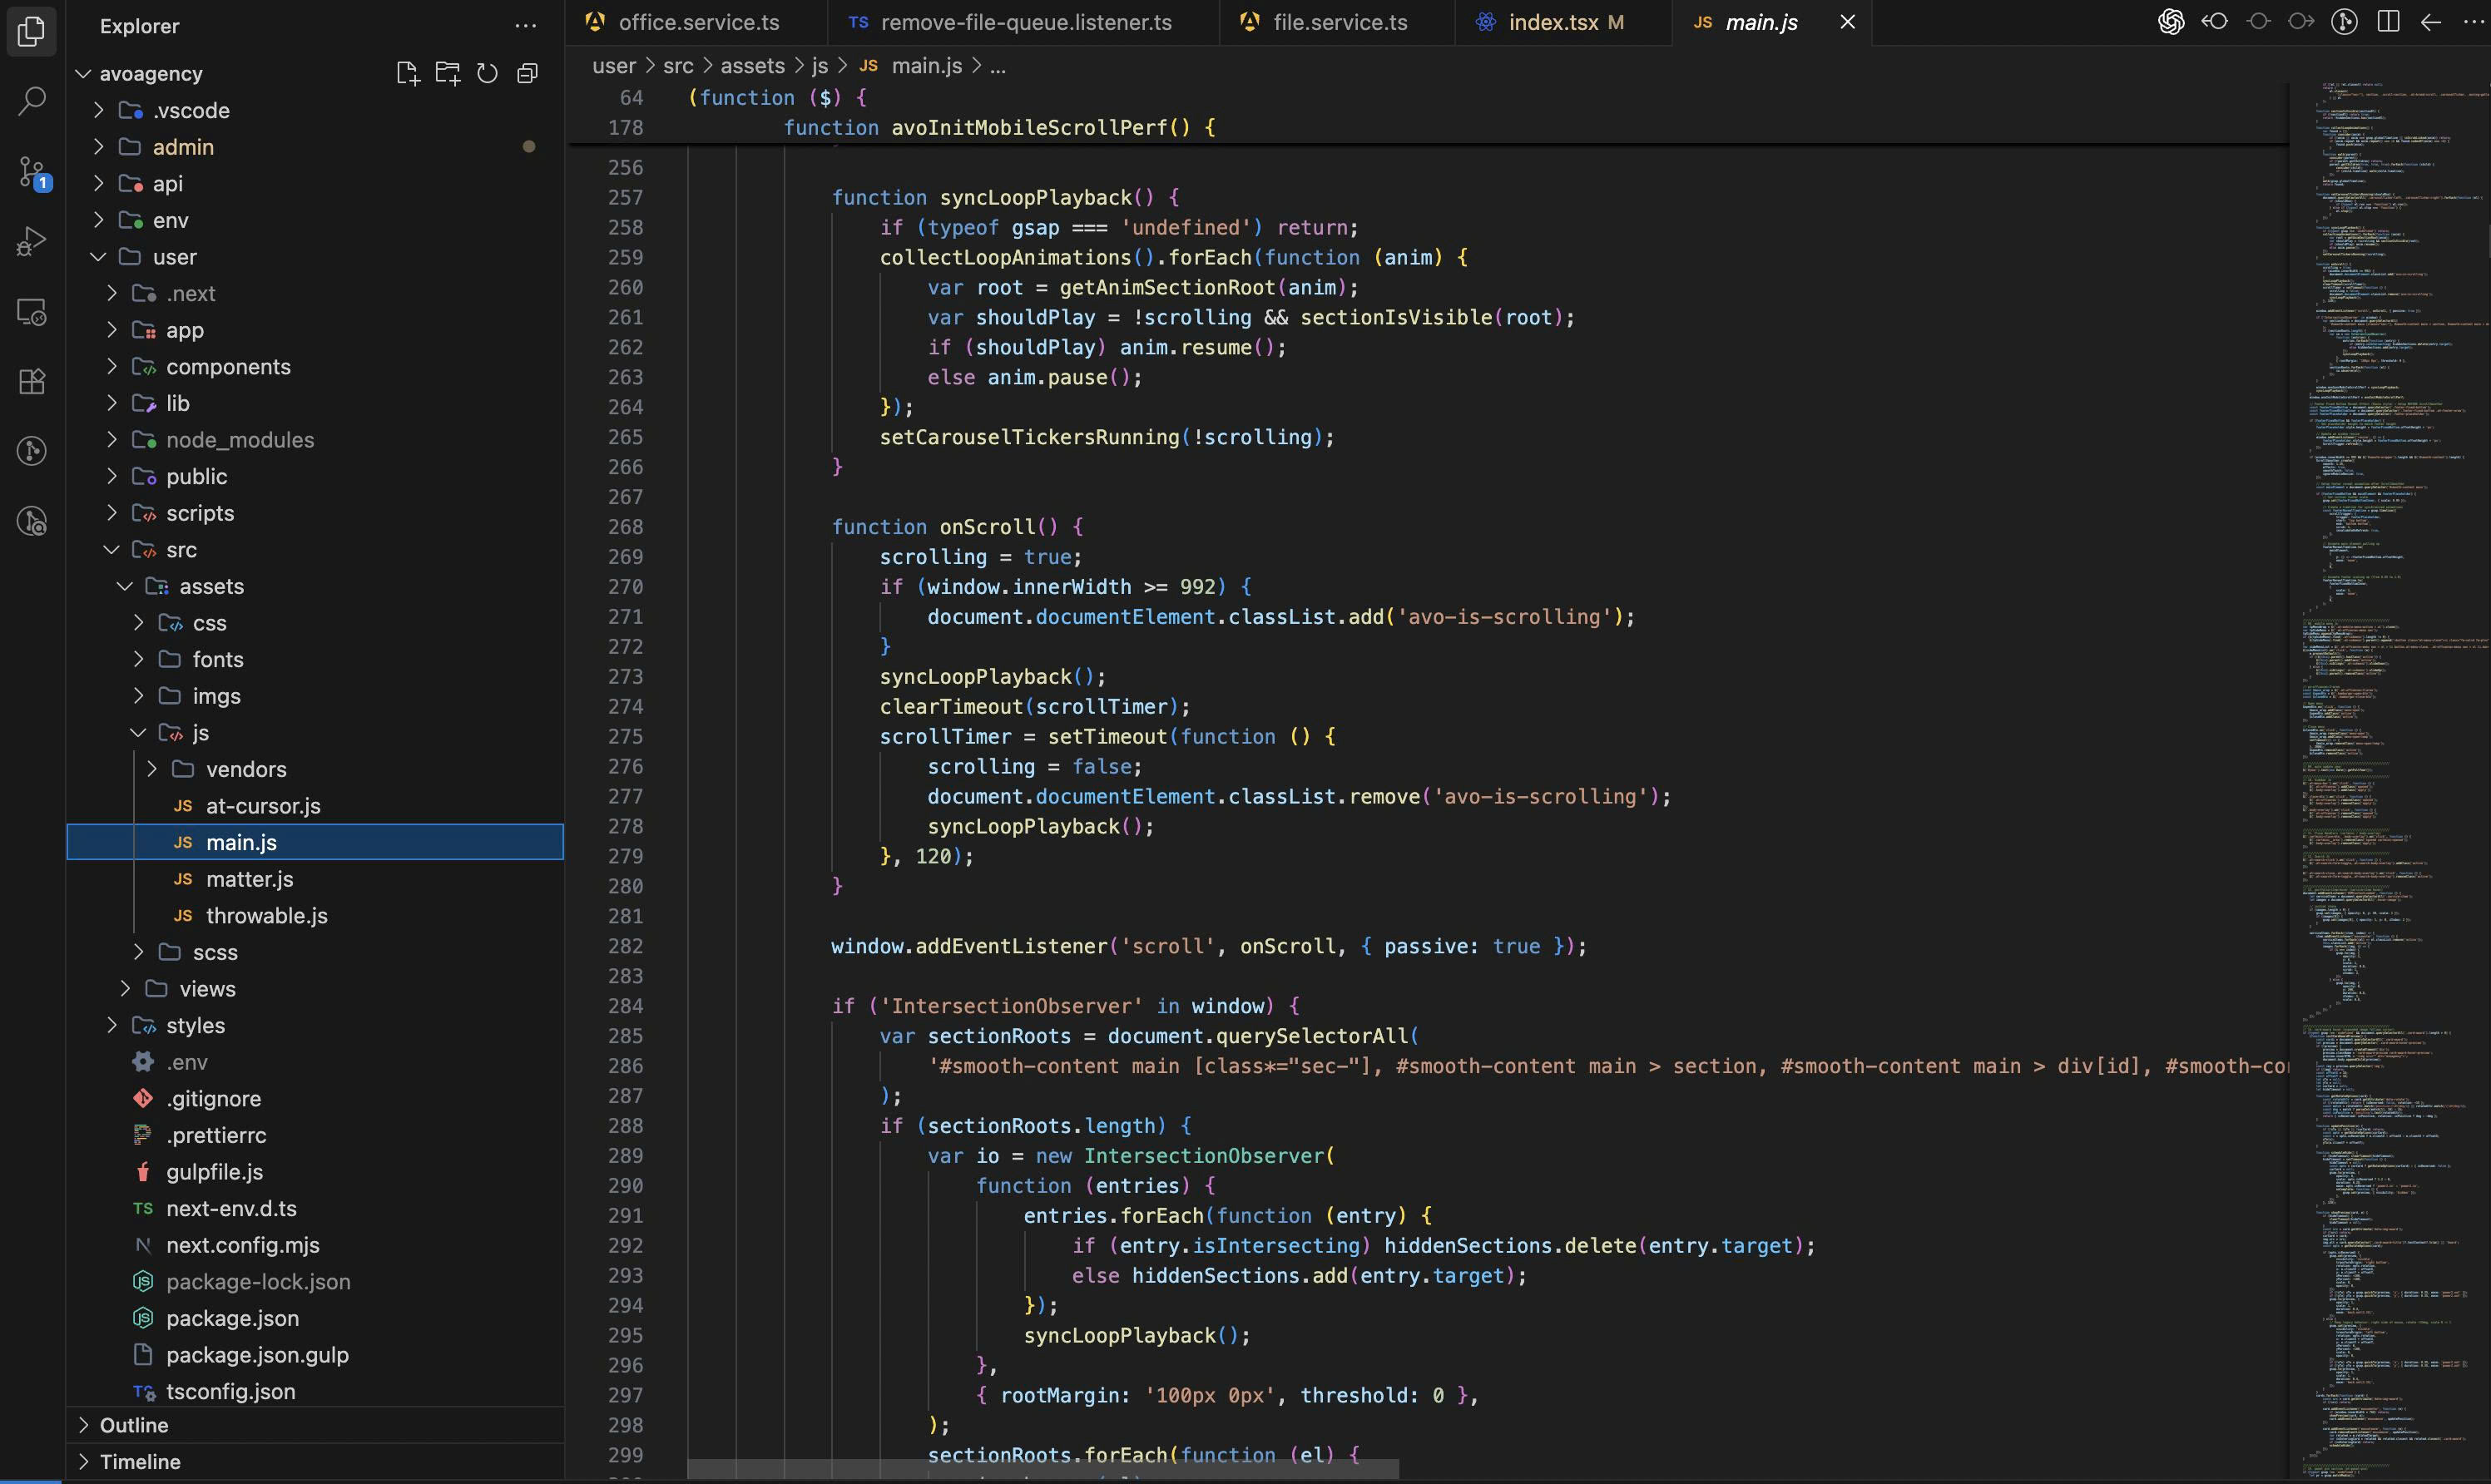
Task: Split the editor to the right
Action: coord(2388,21)
